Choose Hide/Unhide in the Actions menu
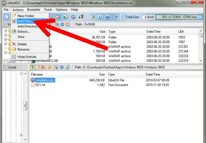The height and width of the screenshot is (143, 206). click(27, 57)
